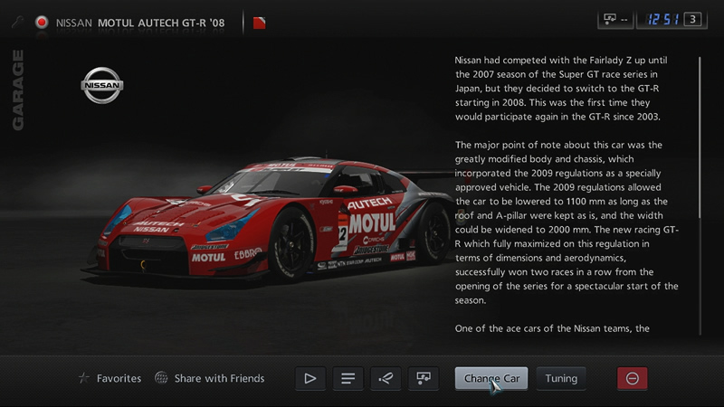Click the red color chip icon

tap(259, 22)
